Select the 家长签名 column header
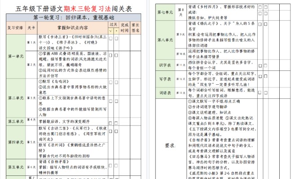This screenshot has width=295, height=179. pyautogui.click(x=135, y=28)
